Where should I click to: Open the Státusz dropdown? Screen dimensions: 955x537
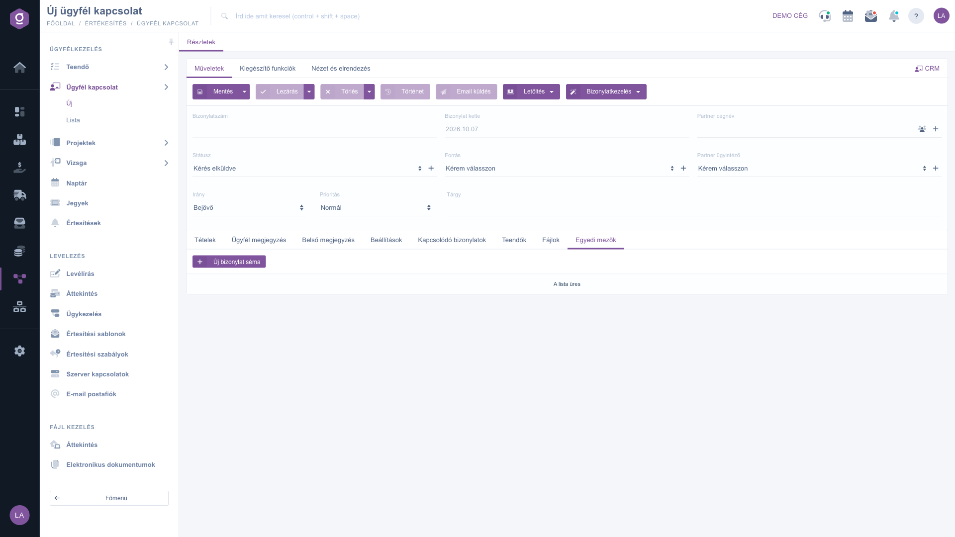click(307, 169)
